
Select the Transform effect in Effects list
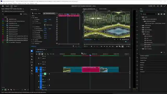click(x=148, y=45)
